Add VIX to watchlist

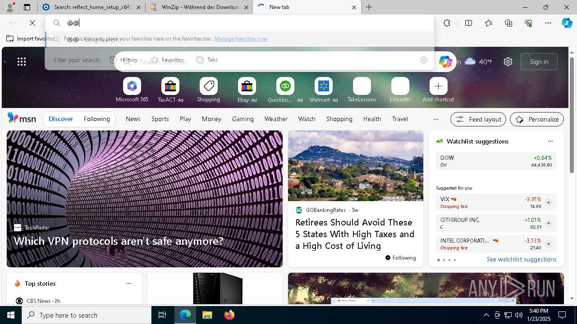(x=548, y=202)
